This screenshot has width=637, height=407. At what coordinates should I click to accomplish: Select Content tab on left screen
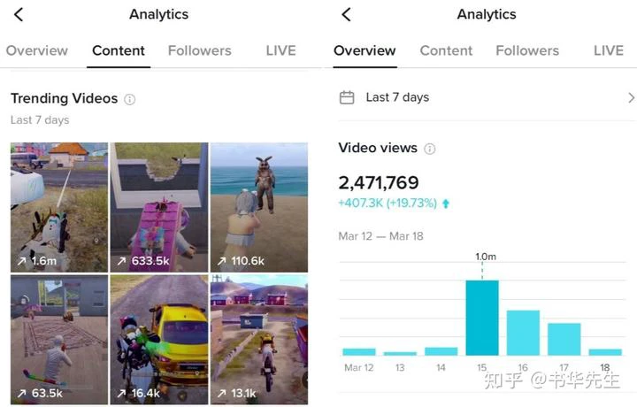point(119,50)
